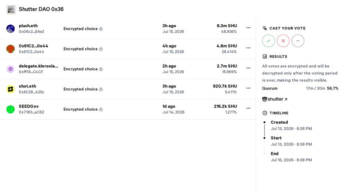The image size is (345, 193).
Task: Click the Shutter DAO 0x36 space logo
Action: (11, 10)
